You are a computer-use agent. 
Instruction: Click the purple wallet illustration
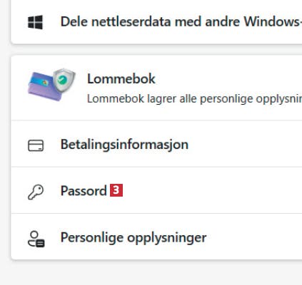(45, 87)
